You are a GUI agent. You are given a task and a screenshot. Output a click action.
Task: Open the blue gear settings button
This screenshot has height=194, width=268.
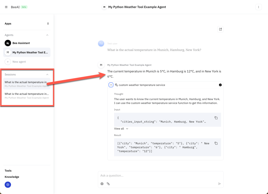(8, 185)
